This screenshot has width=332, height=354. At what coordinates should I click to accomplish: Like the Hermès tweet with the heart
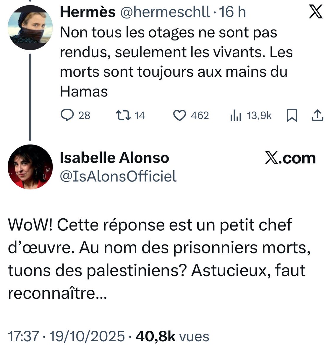(x=179, y=115)
